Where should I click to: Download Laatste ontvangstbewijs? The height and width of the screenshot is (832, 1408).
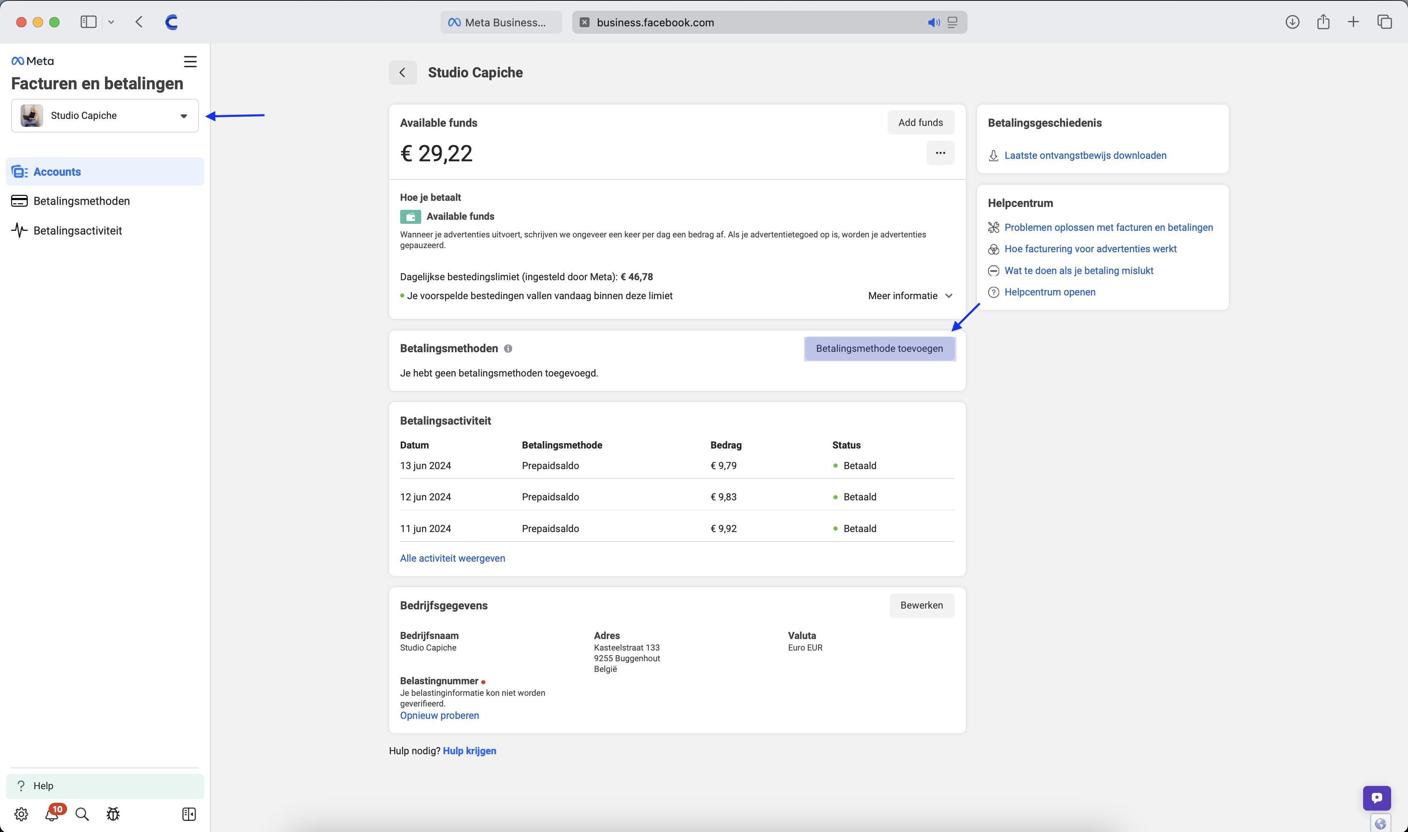click(1085, 155)
